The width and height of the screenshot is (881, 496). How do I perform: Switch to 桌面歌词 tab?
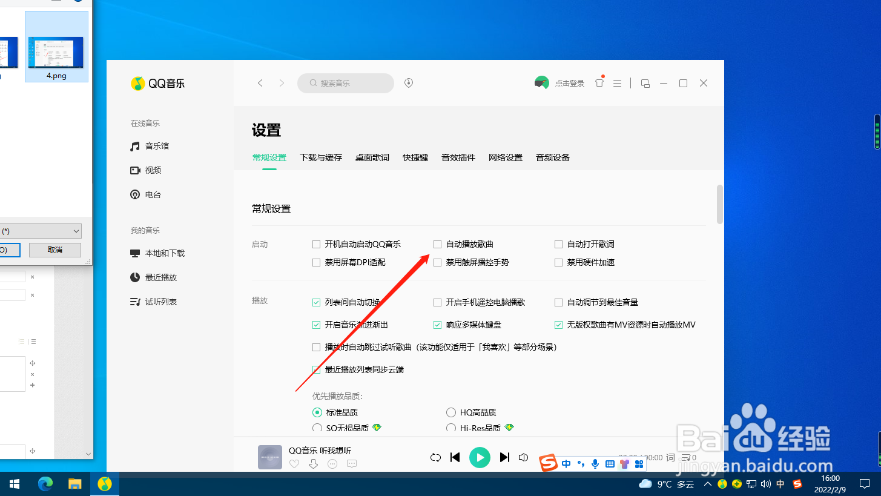click(372, 157)
